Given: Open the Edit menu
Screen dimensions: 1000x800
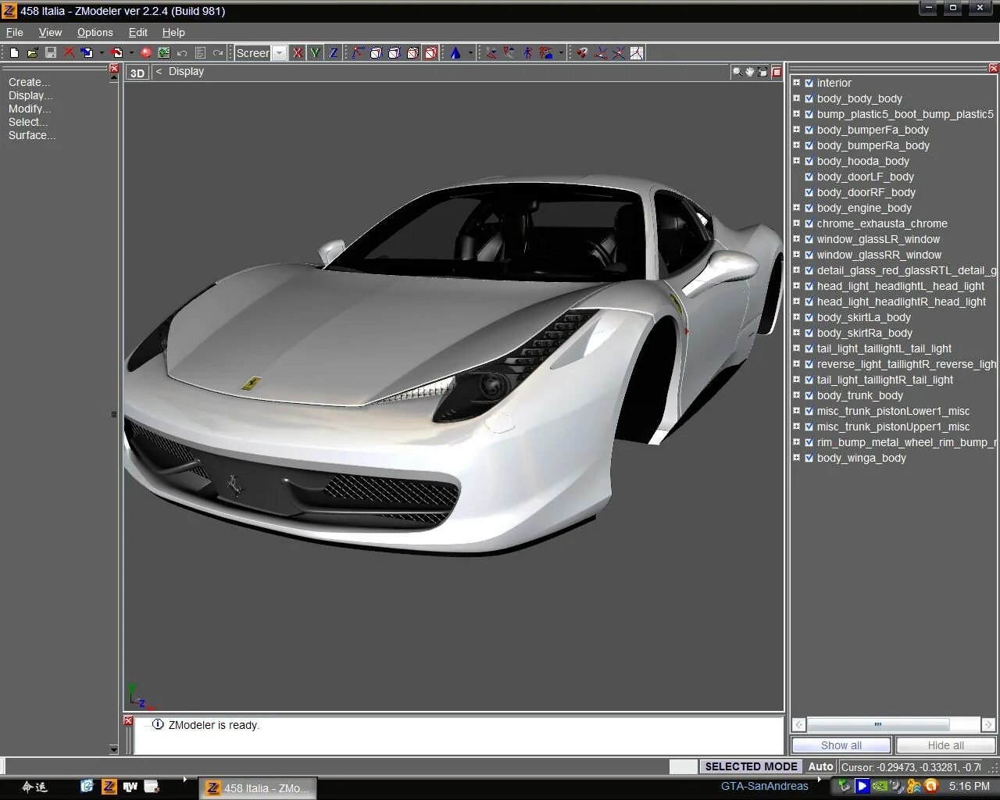Looking at the screenshot, I should click(138, 32).
